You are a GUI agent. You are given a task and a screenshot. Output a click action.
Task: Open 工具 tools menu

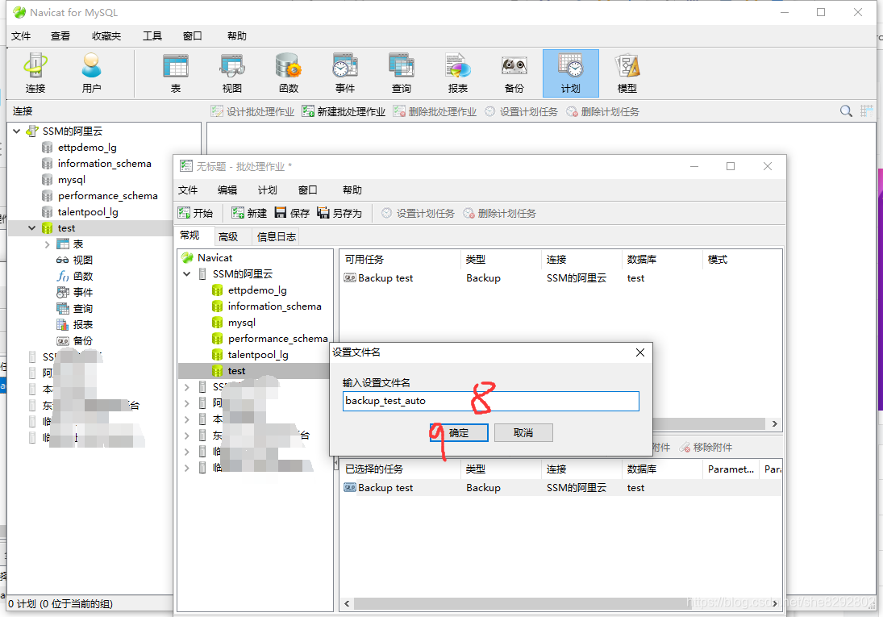(152, 36)
